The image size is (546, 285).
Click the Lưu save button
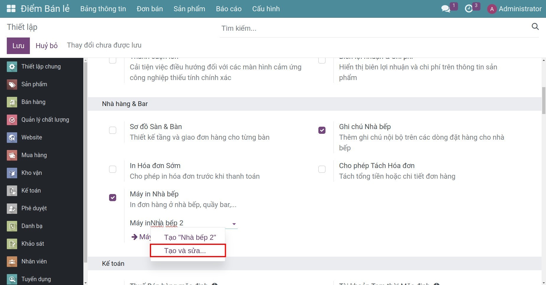coord(18,46)
